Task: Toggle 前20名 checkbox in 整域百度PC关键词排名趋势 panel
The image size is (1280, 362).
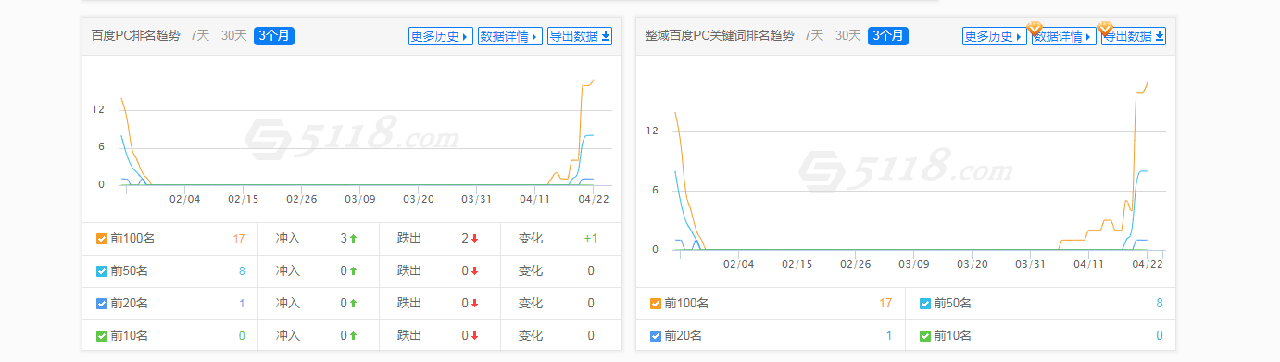Action: [x=656, y=336]
